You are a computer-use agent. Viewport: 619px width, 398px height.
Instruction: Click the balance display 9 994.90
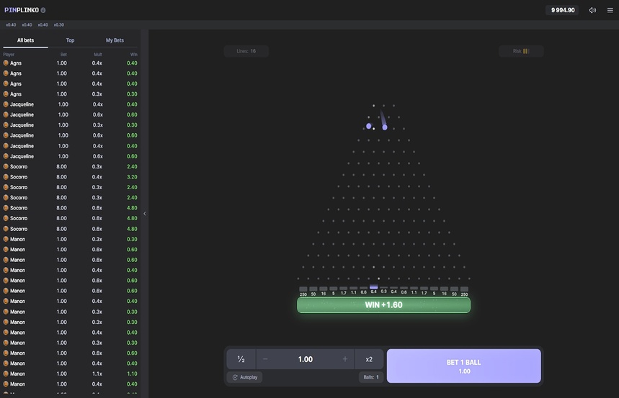pos(563,10)
